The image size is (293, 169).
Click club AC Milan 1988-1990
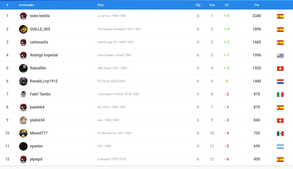coord(111,107)
